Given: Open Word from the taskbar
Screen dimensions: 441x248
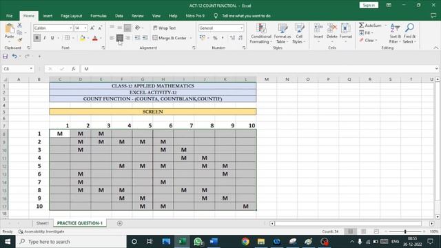Looking at the screenshot, I should tap(214, 242).
